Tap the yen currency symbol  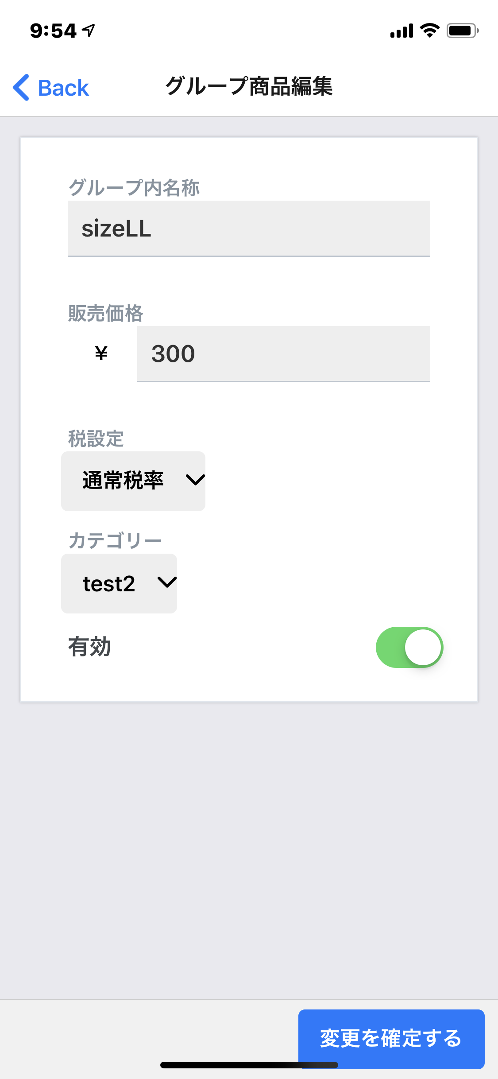coord(101,353)
